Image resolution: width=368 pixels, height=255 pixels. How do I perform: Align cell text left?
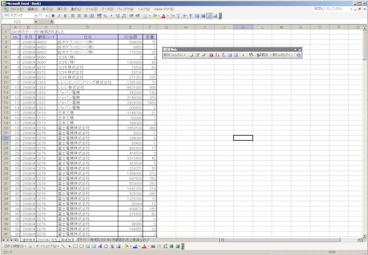click(73, 16)
